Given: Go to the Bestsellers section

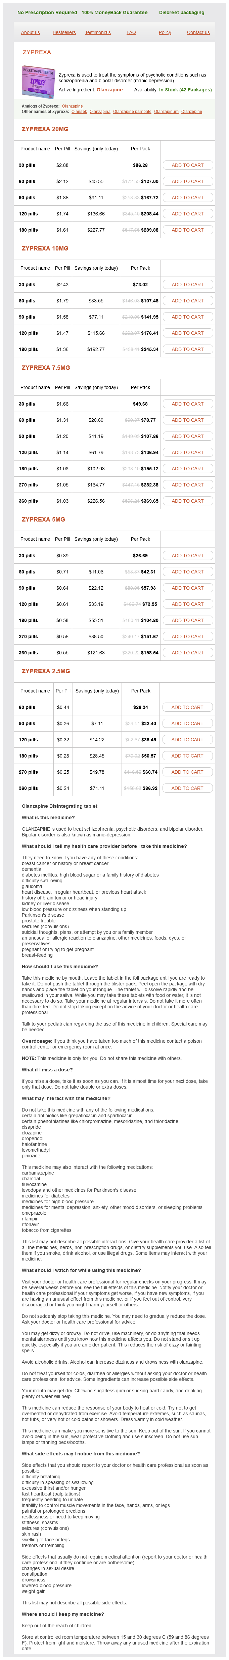Looking at the screenshot, I should [x=64, y=32].
